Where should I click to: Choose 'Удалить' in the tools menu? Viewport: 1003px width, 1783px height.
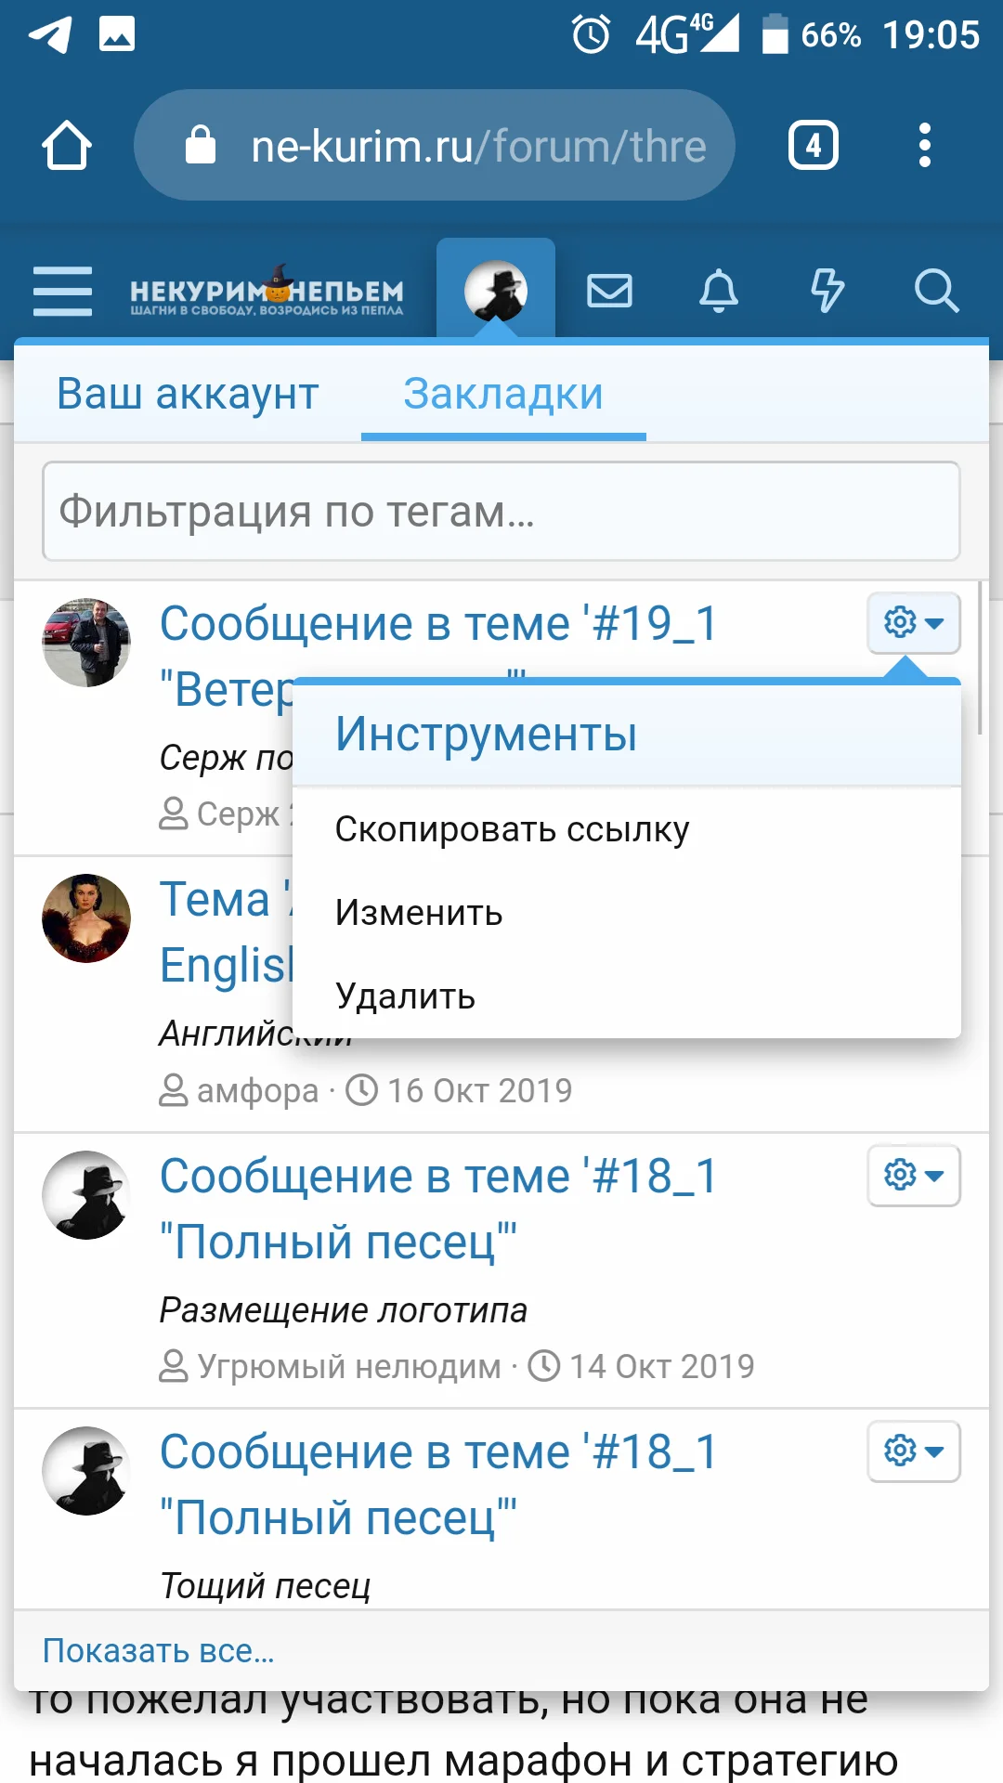(x=404, y=996)
